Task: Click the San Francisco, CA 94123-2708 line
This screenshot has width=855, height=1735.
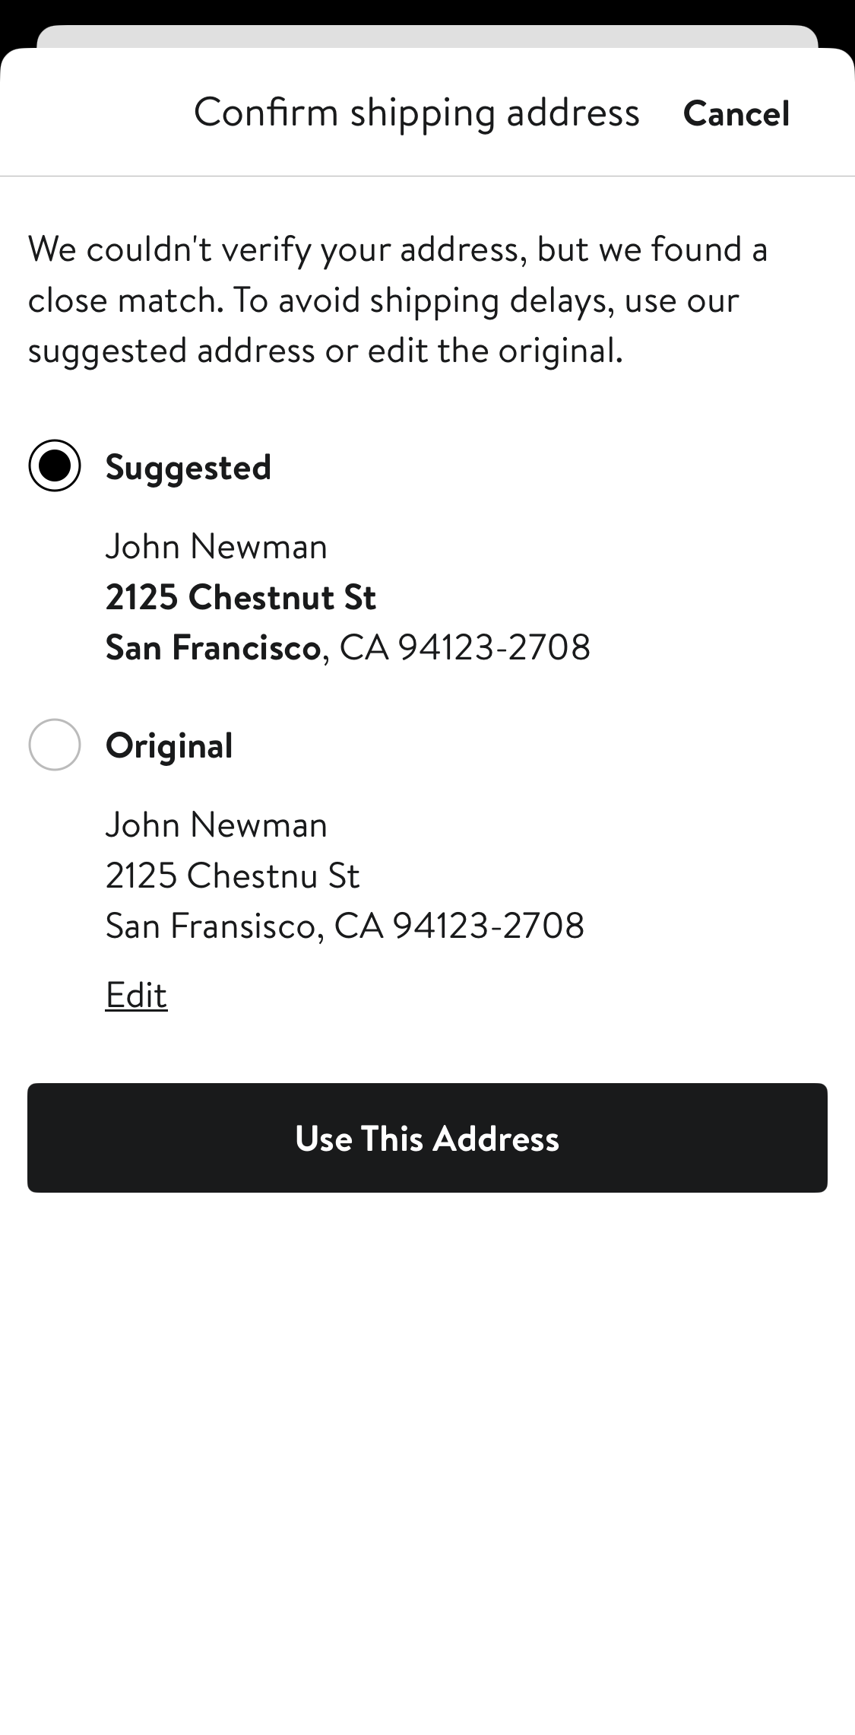Action: (x=349, y=647)
